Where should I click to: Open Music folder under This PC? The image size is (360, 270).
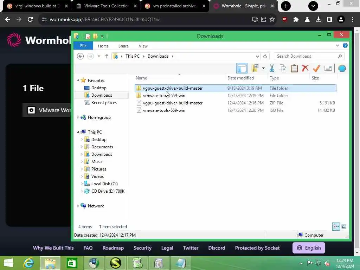pos(97,162)
